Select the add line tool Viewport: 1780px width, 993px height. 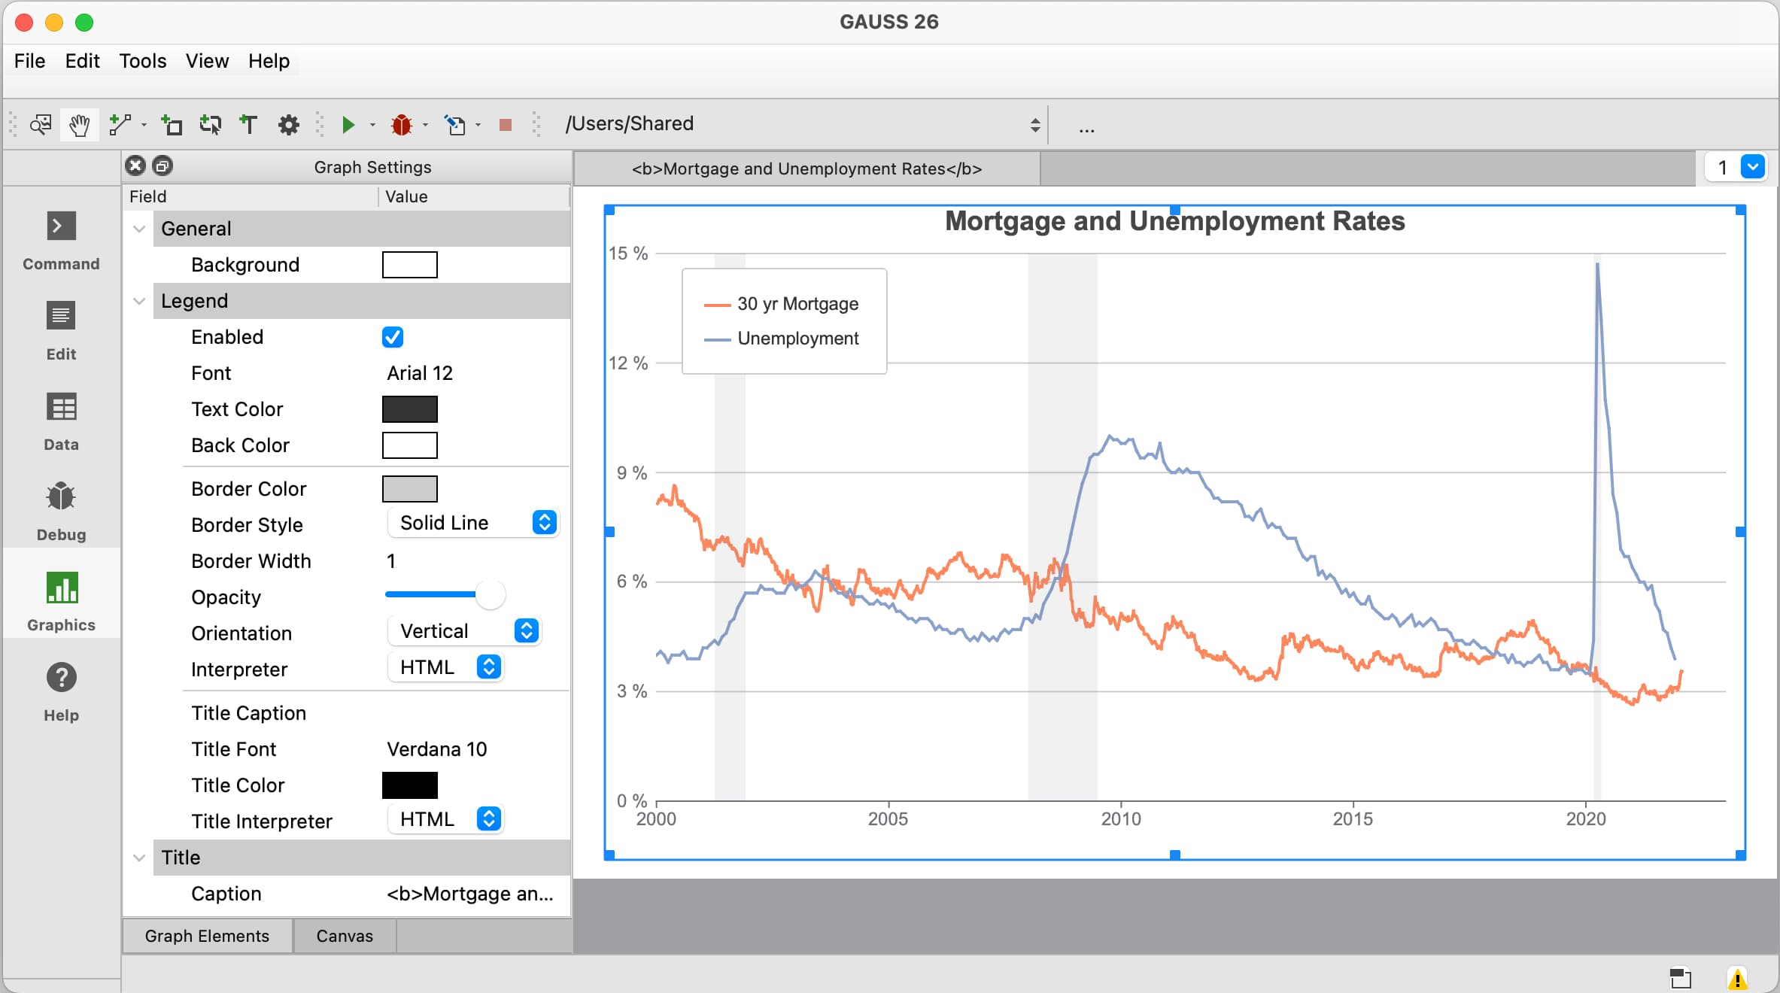(x=120, y=125)
